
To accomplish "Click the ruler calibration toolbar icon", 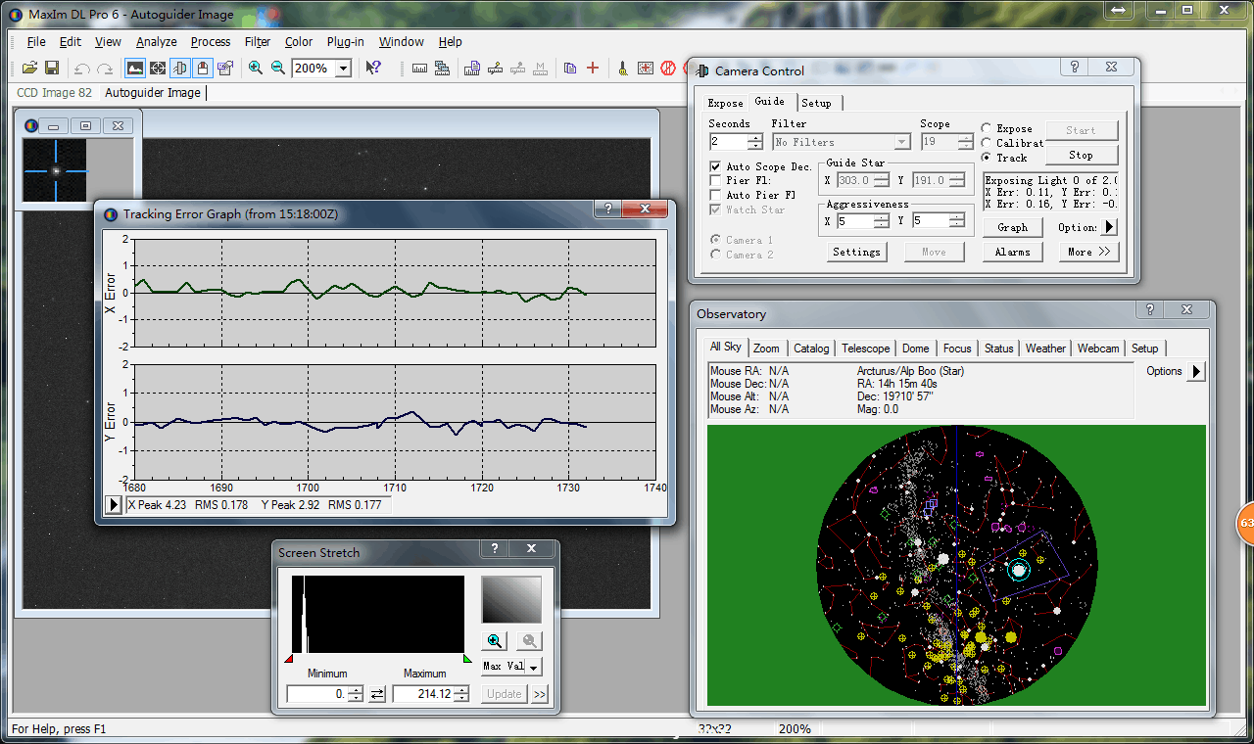I will click(x=420, y=69).
